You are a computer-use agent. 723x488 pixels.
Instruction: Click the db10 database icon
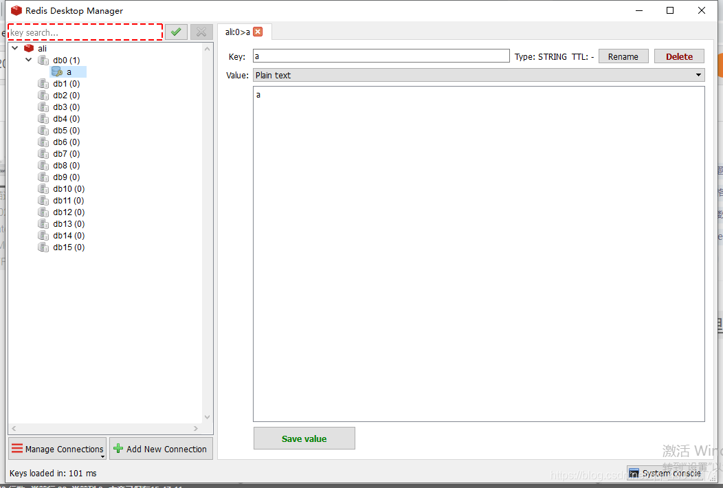click(x=43, y=189)
